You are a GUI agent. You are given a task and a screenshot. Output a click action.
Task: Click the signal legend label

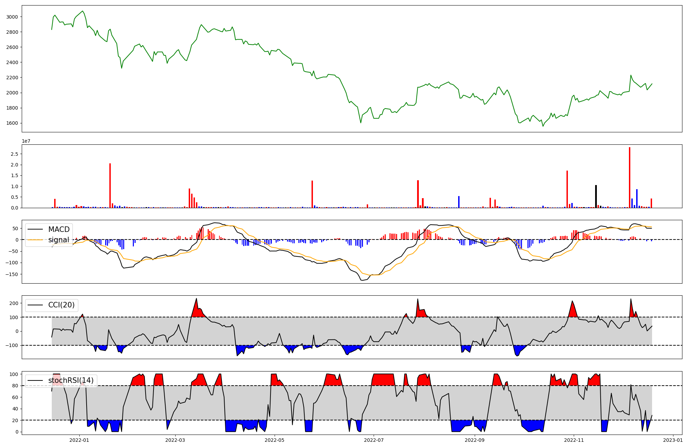click(59, 240)
